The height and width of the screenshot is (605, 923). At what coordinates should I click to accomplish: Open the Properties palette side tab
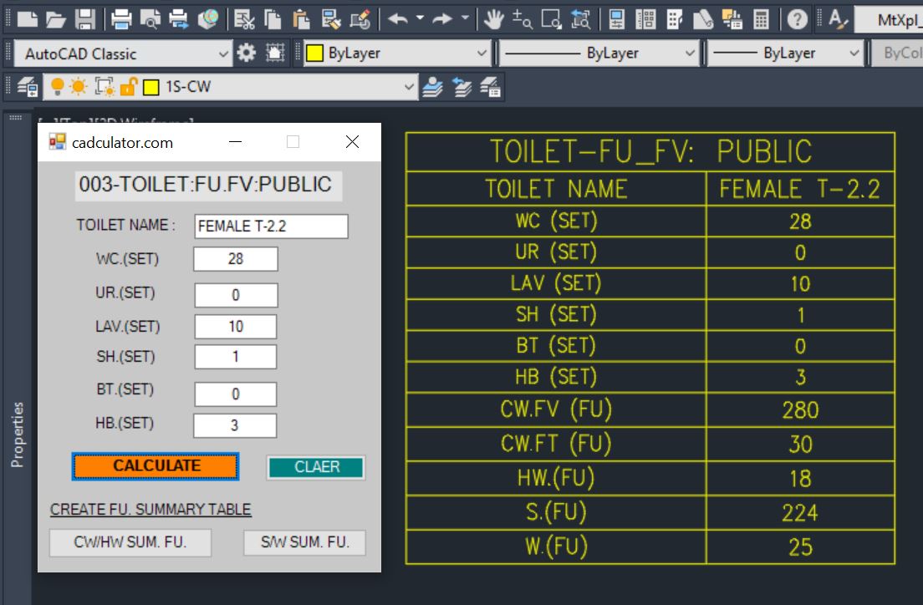click(17, 435)
